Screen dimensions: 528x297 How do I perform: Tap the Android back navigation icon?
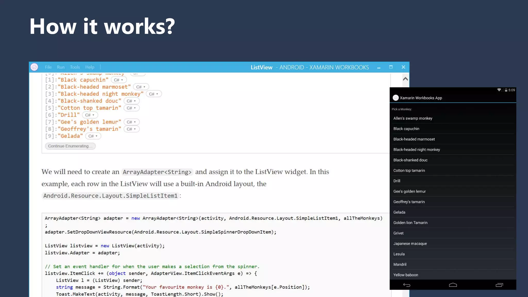407,285
